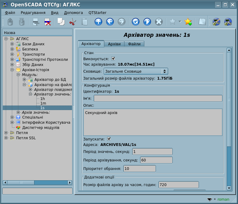Toggle the Виконується checkbox

coord(113,58)
